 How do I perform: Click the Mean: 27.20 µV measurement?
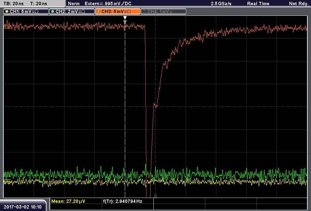[x=68, y=201]
